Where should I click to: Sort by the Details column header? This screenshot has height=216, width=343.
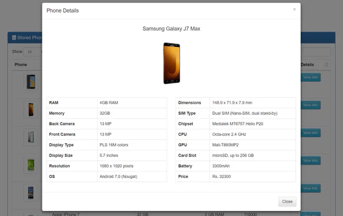click(307, 65)
